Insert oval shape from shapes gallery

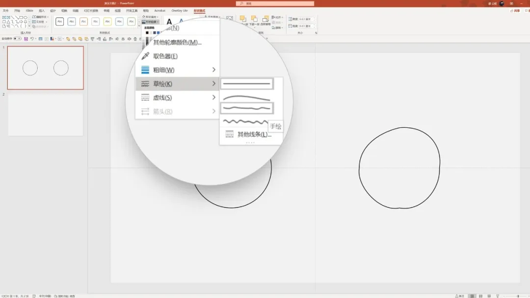26,17
